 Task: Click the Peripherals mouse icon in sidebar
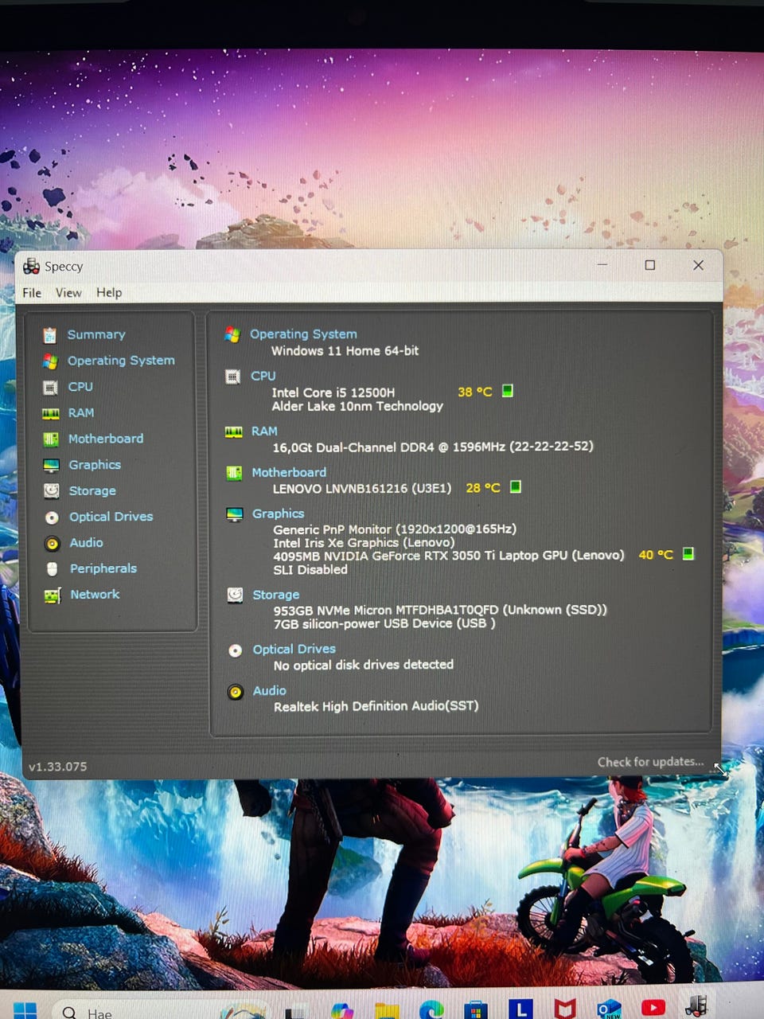[53, 569]
